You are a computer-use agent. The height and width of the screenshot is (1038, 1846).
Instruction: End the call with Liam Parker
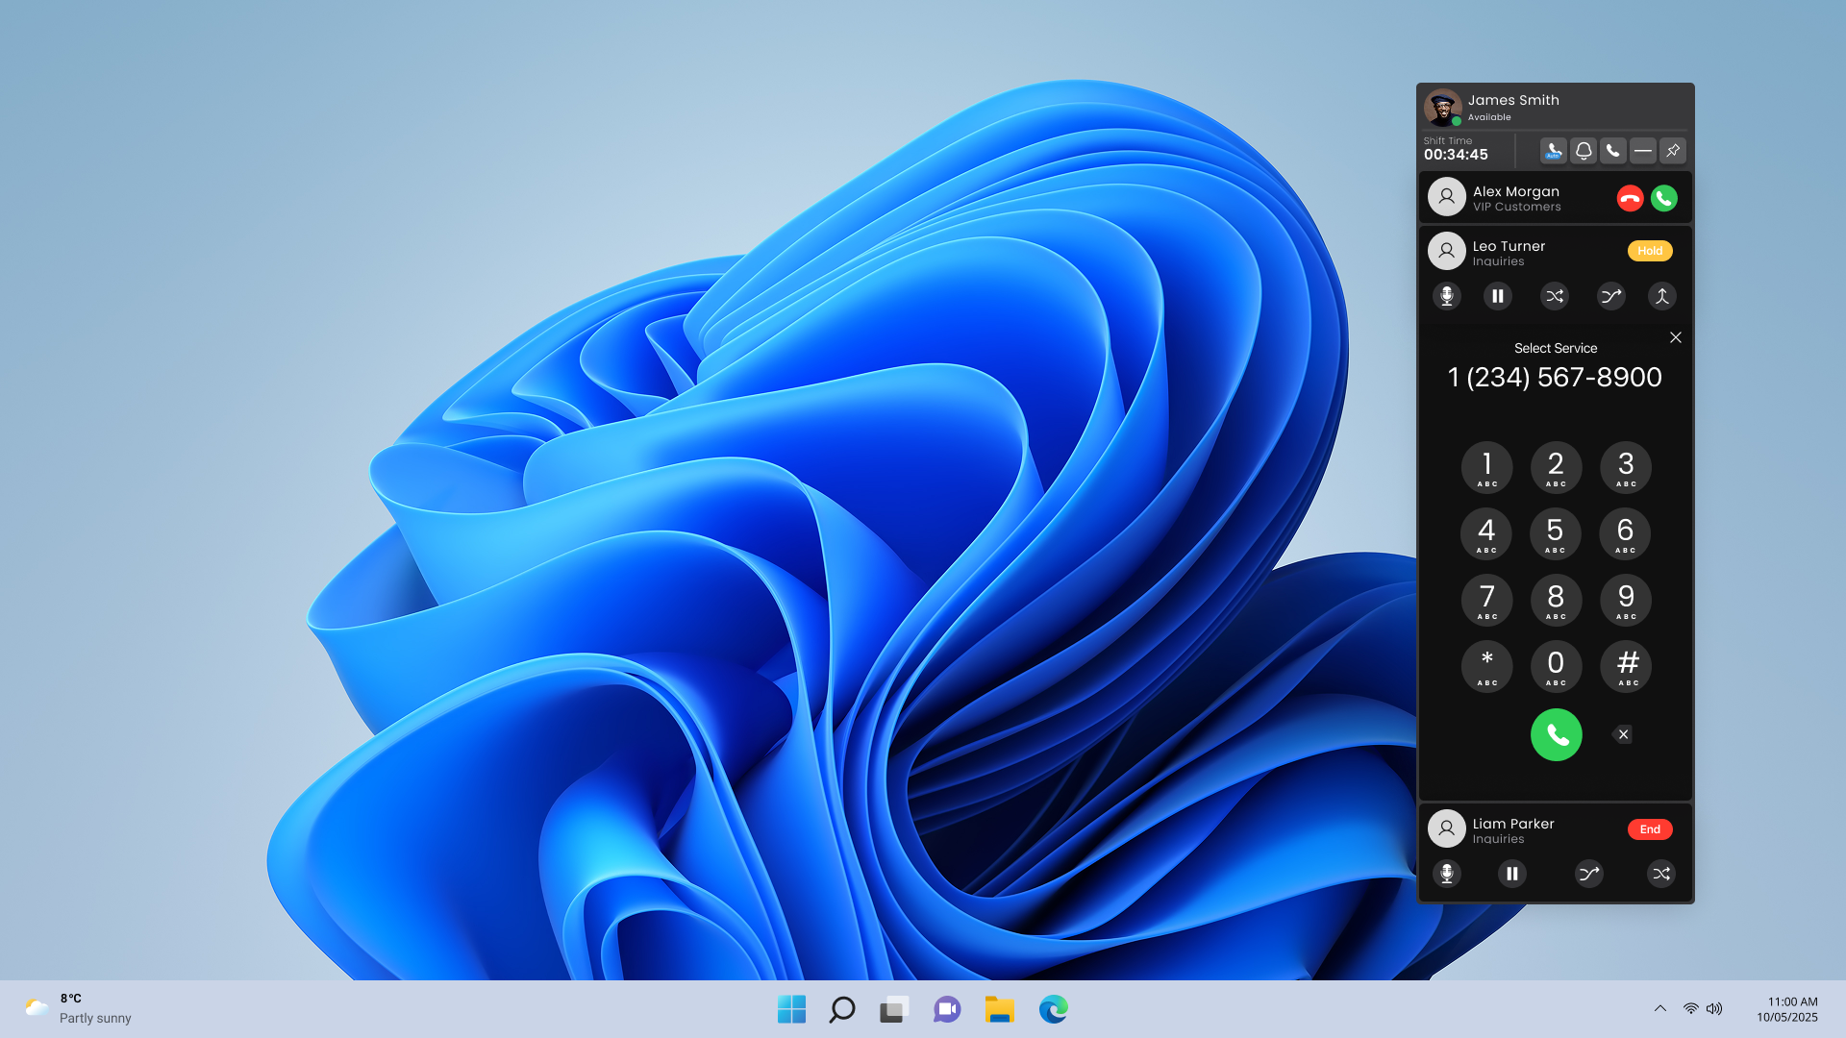tap(1650, 829)
